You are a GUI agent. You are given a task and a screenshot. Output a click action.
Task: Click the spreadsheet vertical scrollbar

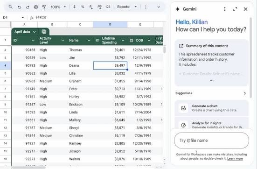tap(164, 50)
